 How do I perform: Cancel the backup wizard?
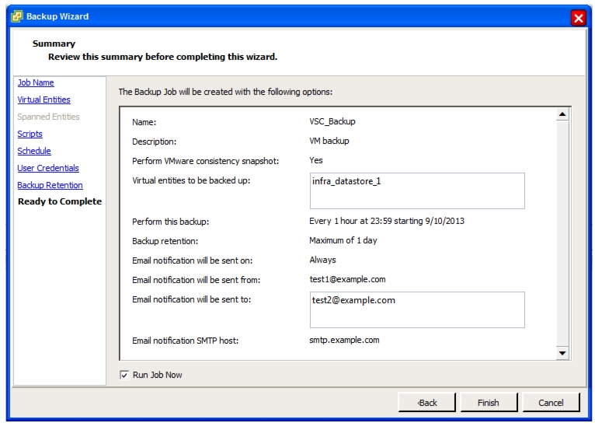pos(551,403)
